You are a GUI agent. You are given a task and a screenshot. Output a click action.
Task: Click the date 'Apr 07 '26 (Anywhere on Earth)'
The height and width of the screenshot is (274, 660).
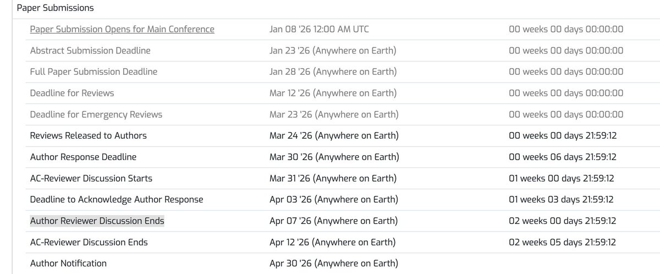(333, 221)
